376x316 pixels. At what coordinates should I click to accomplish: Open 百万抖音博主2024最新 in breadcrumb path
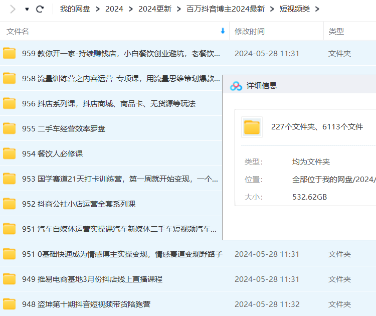pos(225,9)
